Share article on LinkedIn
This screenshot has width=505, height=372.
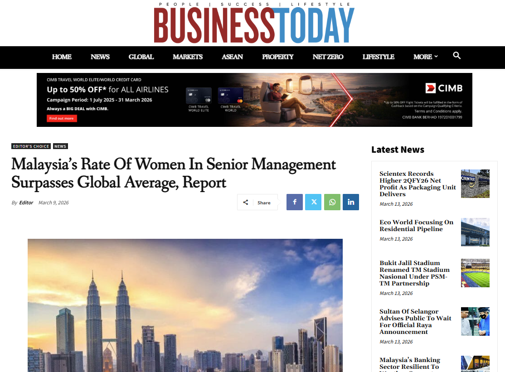[351, 202]
